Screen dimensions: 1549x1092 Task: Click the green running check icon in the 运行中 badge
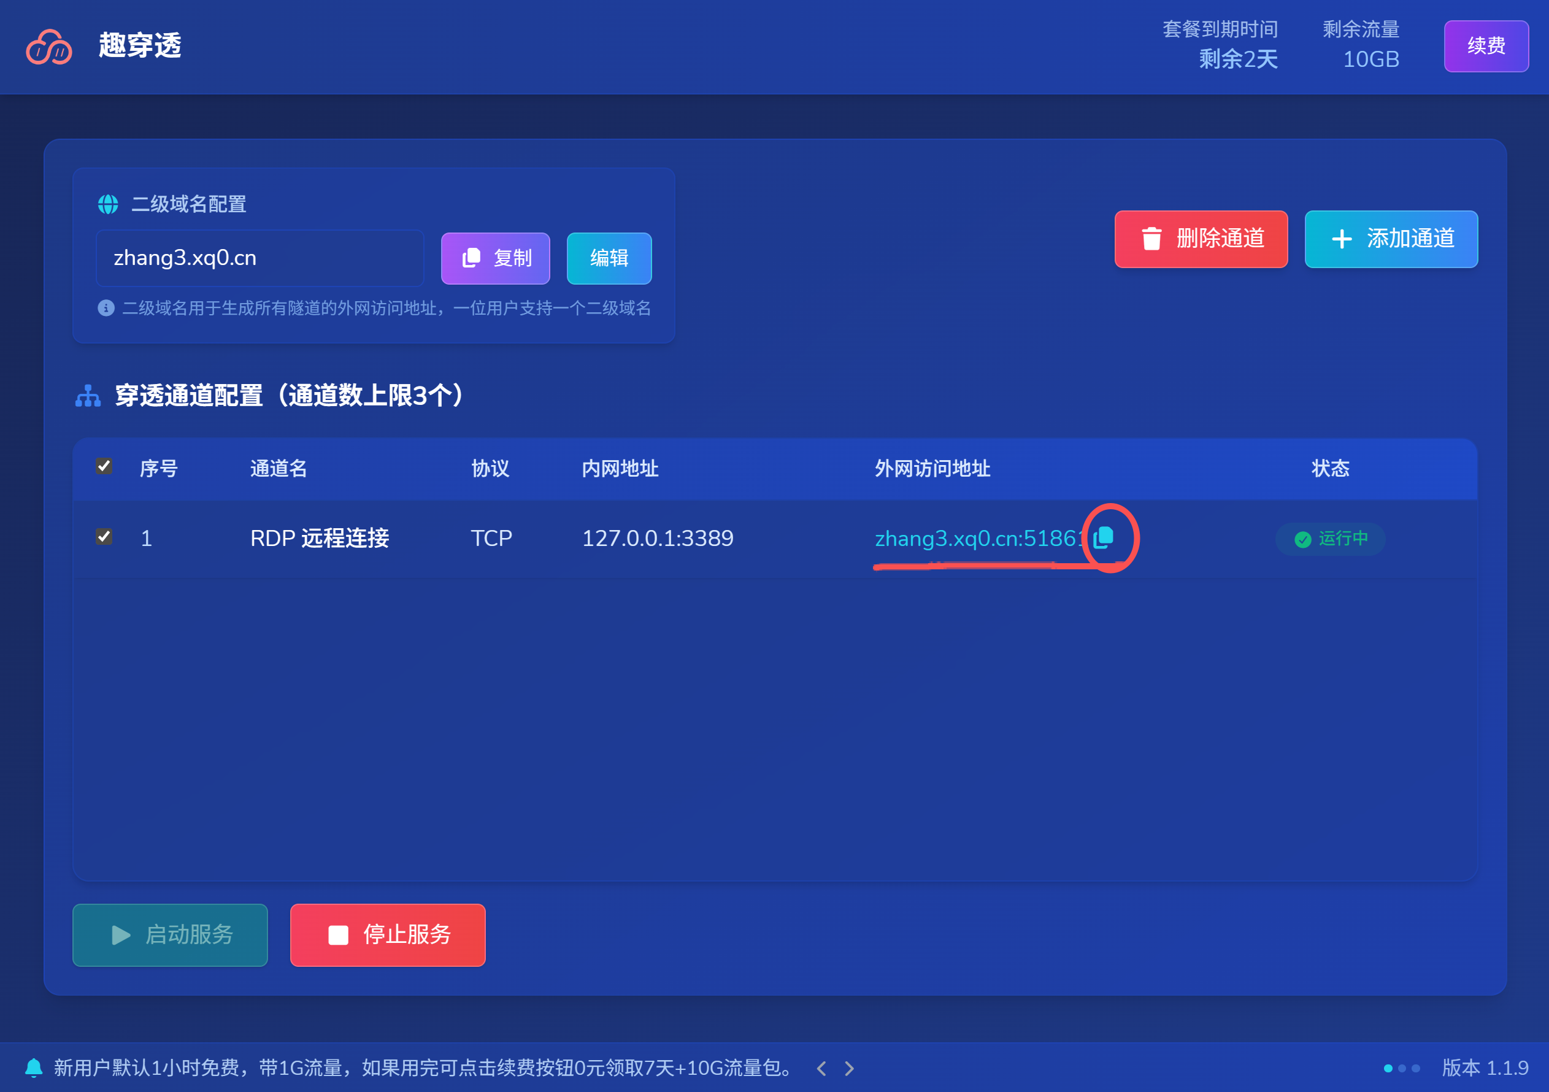(1303, 539)
